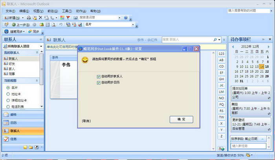The width and height of the screenshot is (275, 160).
Task: Collapse the 当前视图 section
Action: click(37, 81)
